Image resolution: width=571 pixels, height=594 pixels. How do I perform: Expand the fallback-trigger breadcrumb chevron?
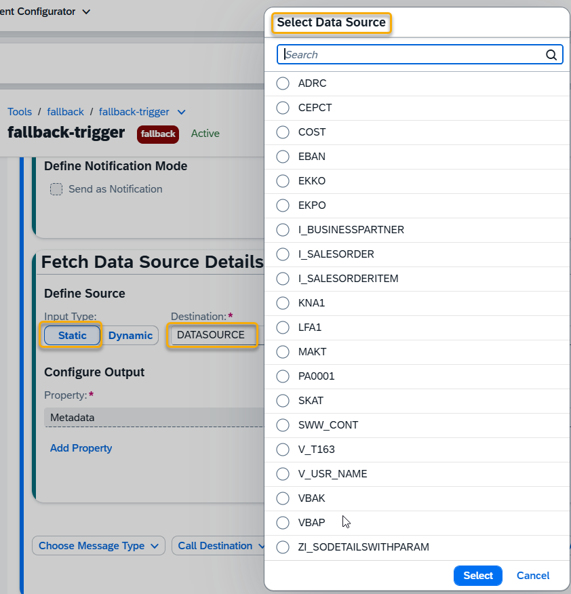(181, 112)
